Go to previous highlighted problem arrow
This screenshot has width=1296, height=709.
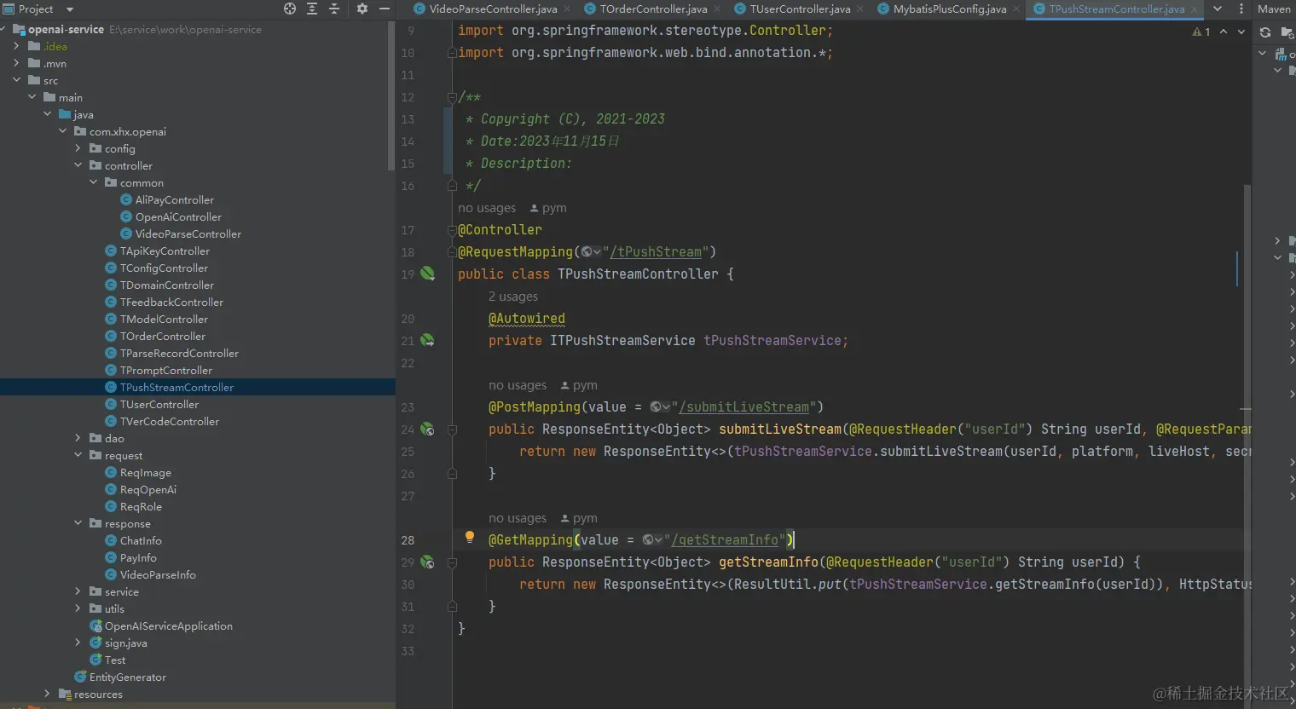(1224, 32)
